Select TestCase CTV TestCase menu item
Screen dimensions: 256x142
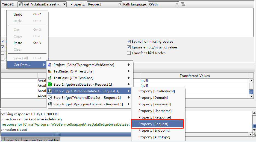point(90,78)
